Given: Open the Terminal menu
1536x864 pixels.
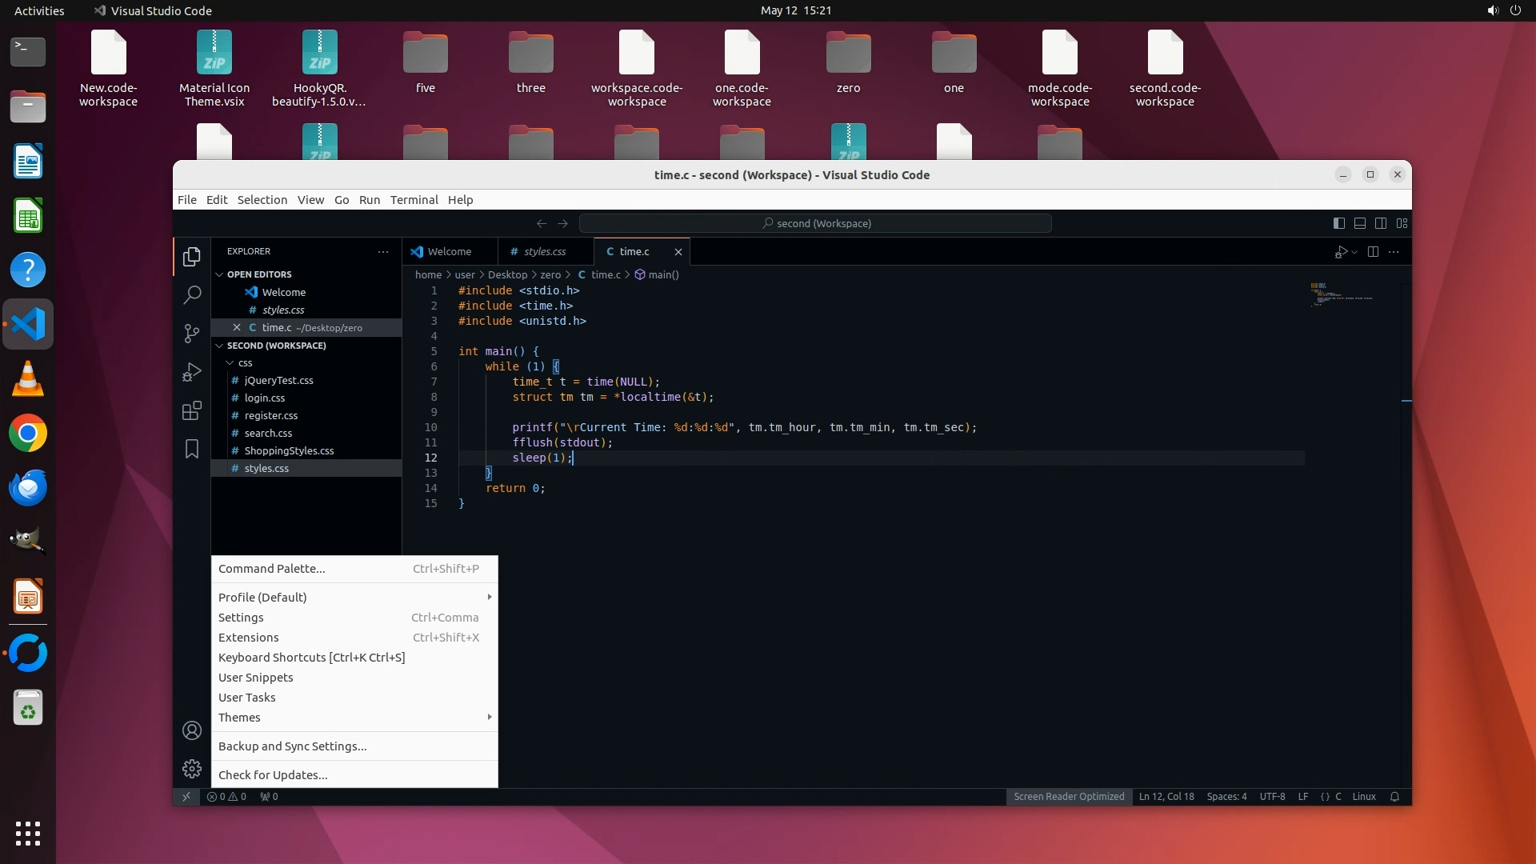Looking at the screenshot, I should 414,200.
